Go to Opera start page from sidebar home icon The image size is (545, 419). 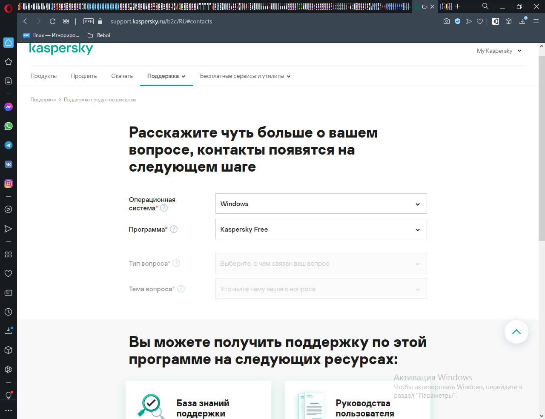(9, 43)
